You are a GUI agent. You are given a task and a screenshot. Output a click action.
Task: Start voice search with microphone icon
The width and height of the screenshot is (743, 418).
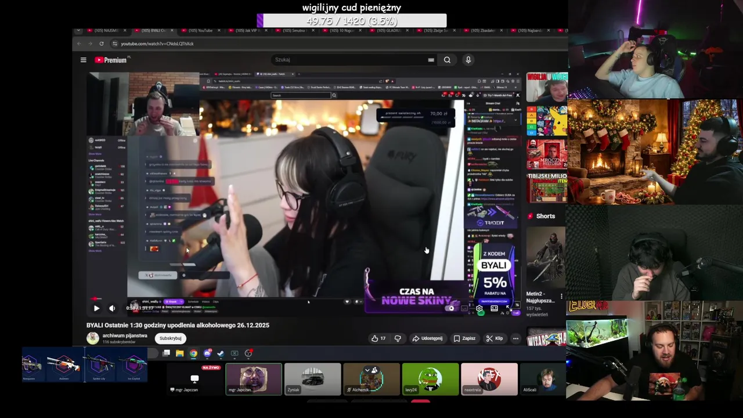468,60
